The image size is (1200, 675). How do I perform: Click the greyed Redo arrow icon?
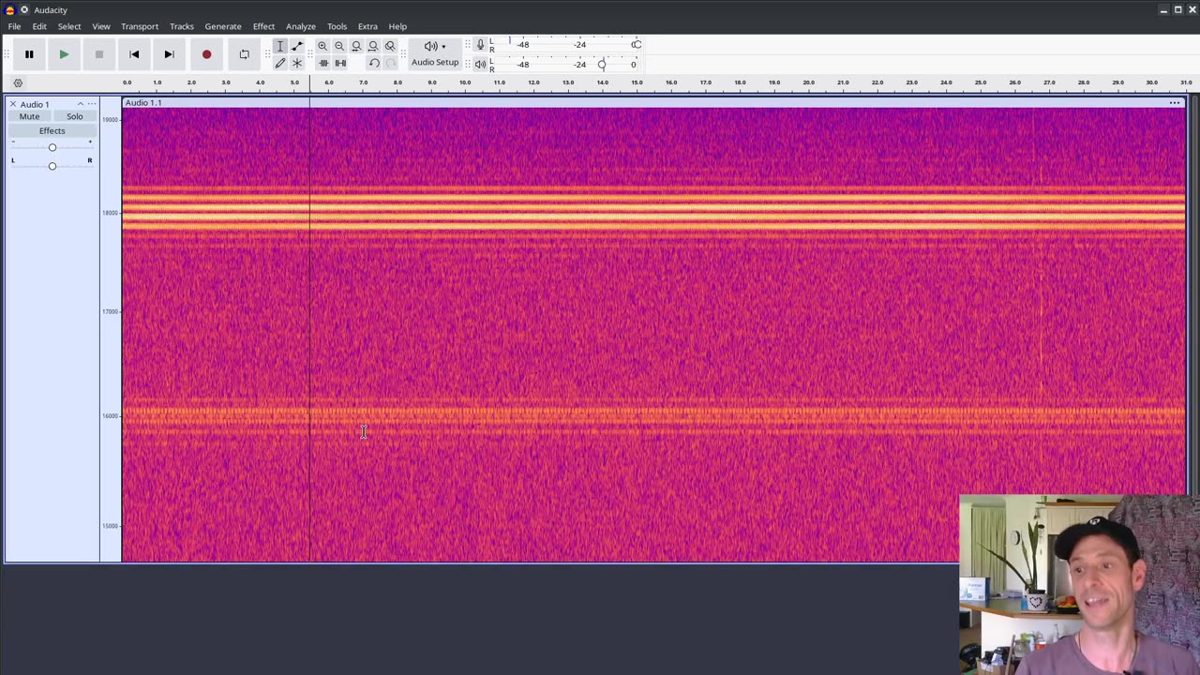pos(391,63)
